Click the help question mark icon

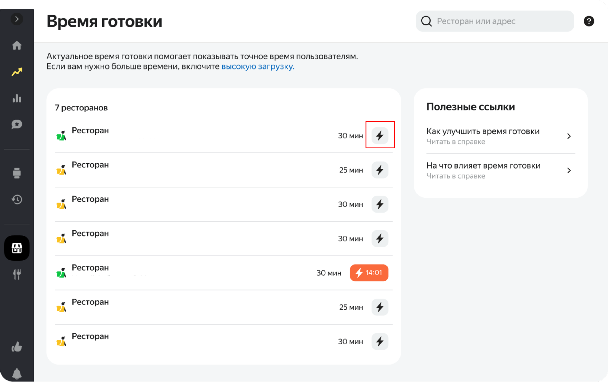(x=589, y=21)
